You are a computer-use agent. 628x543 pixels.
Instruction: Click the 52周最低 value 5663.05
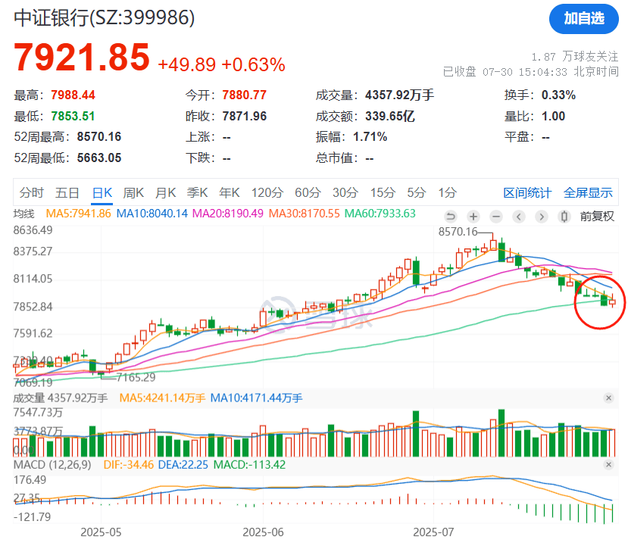(99, 158)
